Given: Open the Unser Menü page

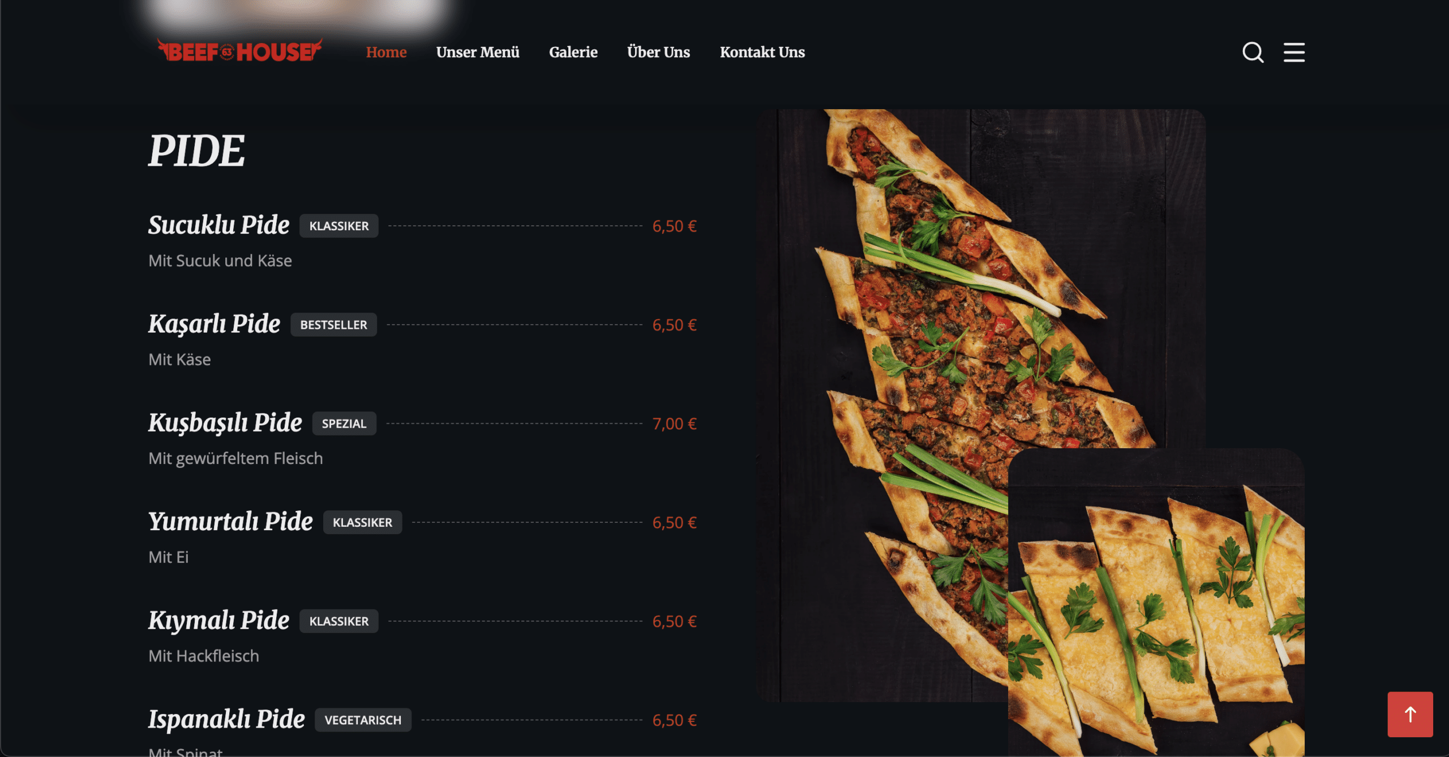Looking at the screenshot, I should pos(478,52).
